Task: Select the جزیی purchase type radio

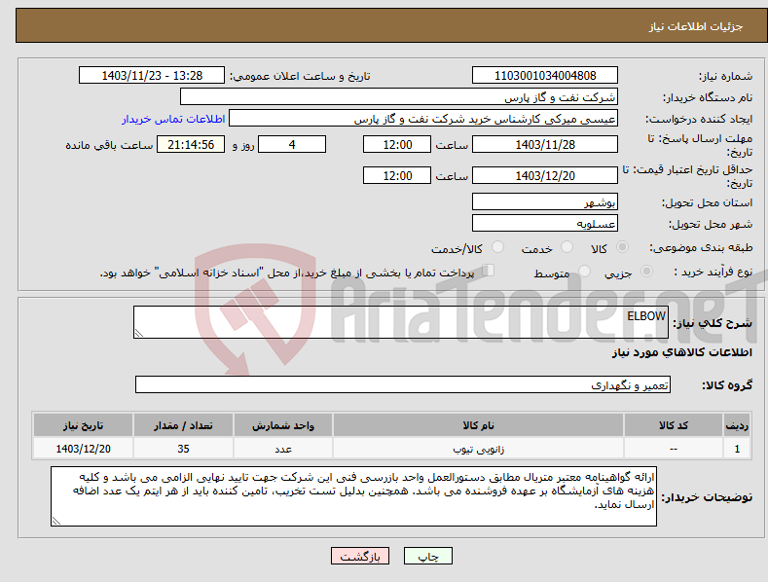Action: pyautogui.click(x=646, y=271)
